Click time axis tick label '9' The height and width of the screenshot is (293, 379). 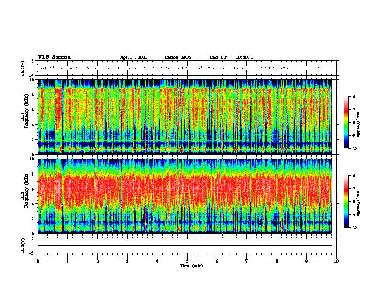click(x=306, y=261)
